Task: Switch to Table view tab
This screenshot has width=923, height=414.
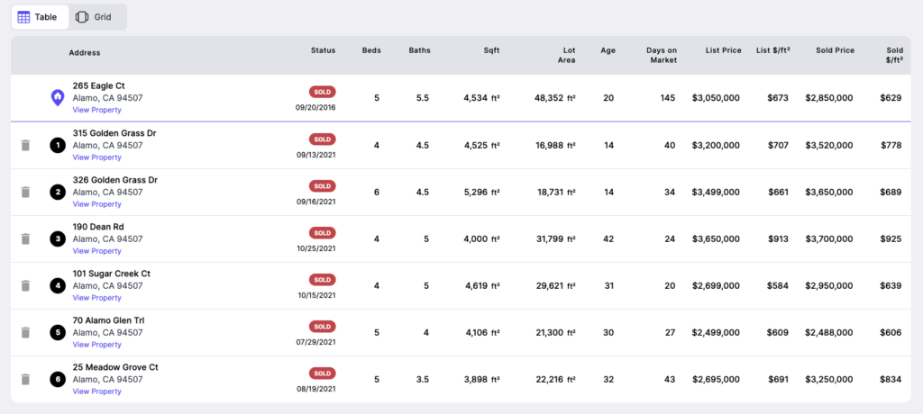Action: [x=40, y=17]
